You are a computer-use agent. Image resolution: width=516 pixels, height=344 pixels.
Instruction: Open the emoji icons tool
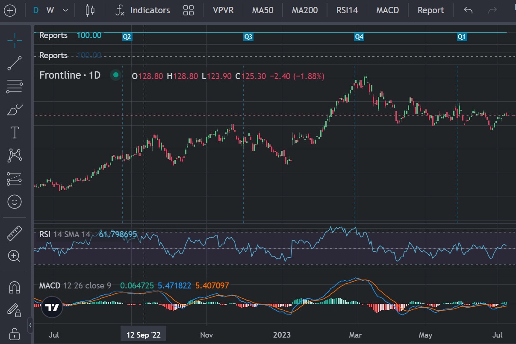pyautogui.click(x=15, y=202)
